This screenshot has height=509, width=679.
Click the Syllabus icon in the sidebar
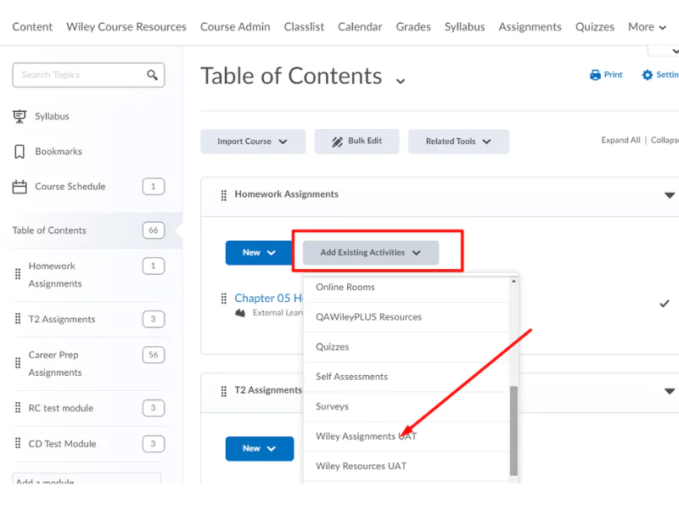pos(20,116)
